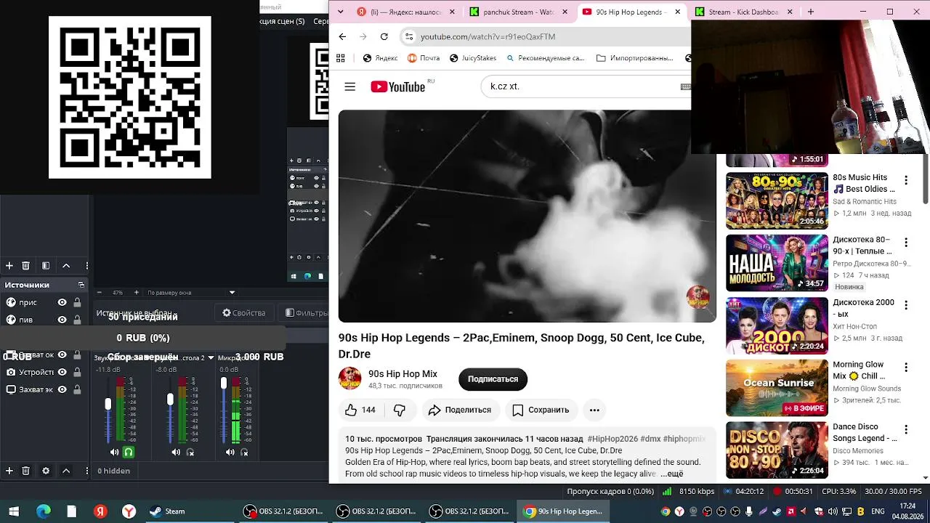This screenshot has height=523, width=930.
Task: Expand the video description with '...ещё'
Action: [671, 474]
